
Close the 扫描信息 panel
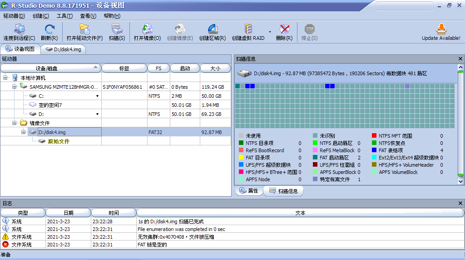(460, 59)
